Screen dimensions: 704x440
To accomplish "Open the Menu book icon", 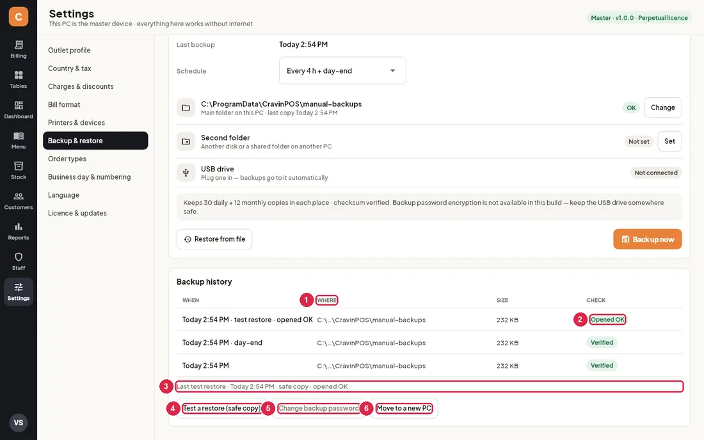I will [x=19, y=136].
